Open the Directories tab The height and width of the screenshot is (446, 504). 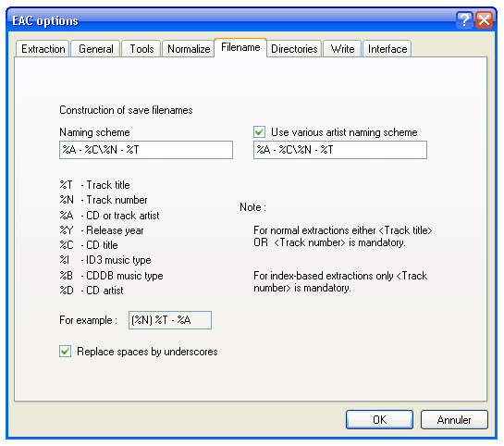coord(294,48)
